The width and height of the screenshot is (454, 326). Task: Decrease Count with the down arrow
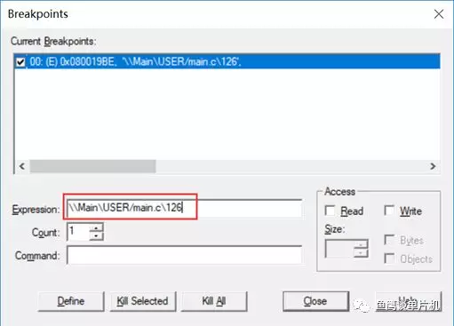96,235
